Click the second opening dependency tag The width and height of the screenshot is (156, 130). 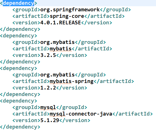click(18, 36)
